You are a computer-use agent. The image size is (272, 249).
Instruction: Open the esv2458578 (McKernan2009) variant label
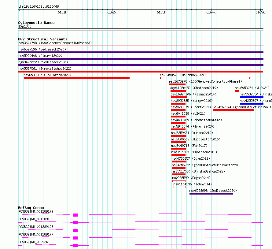183,75
